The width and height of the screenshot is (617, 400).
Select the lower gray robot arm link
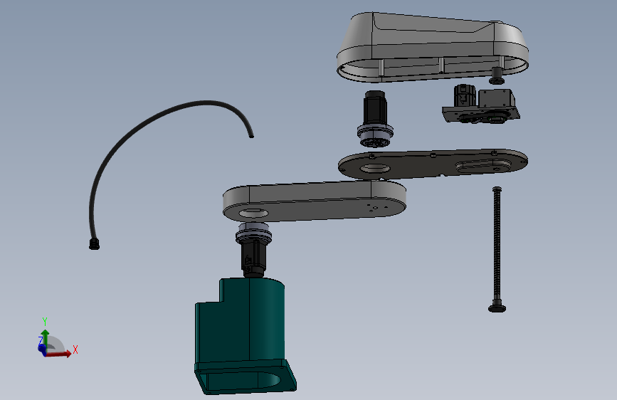pos(314,201)
